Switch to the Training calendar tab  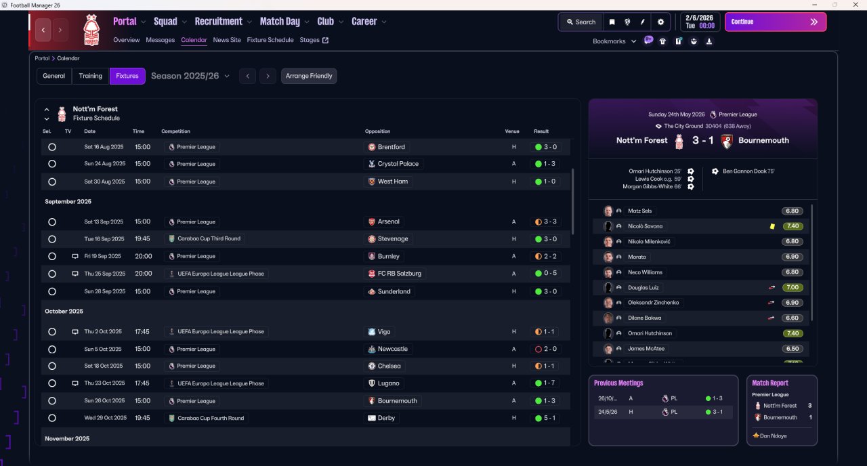[x=91, y=76]
